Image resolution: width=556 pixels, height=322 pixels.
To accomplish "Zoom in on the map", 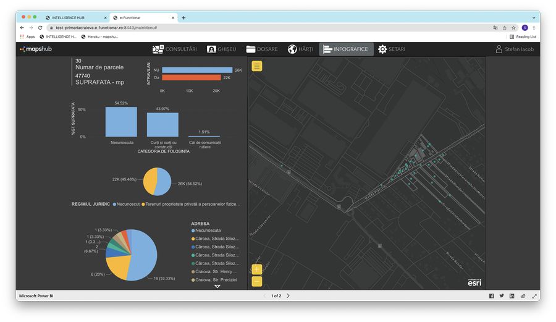I will pos(257,269).
